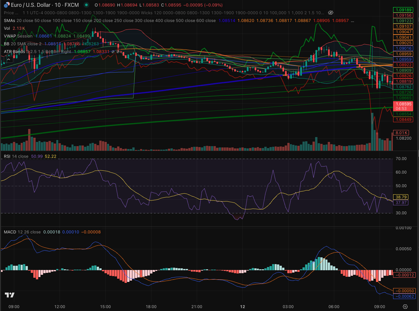Click the green 1.08909 price label
The height and width of the screenshot is (311, 419).
(403, 70)
